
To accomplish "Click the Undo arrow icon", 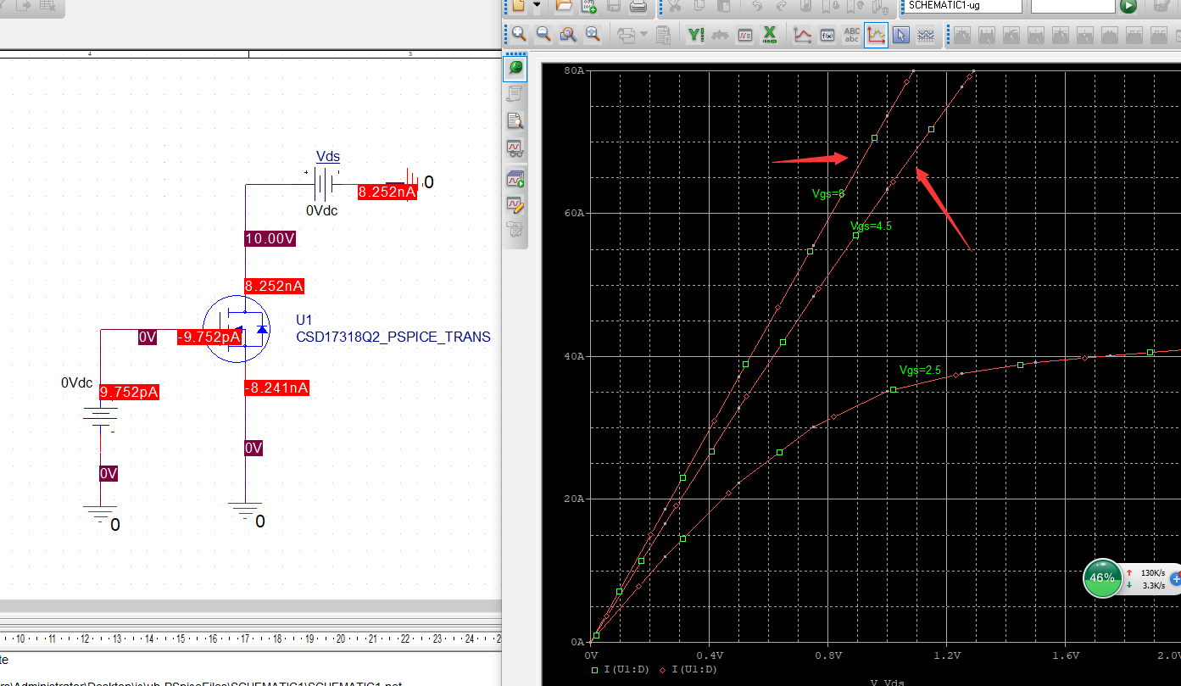I will 756,6.
